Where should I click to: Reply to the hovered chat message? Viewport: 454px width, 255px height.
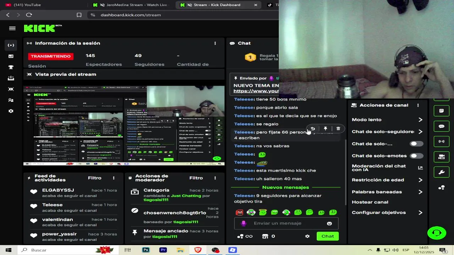[x=312, y=129]
